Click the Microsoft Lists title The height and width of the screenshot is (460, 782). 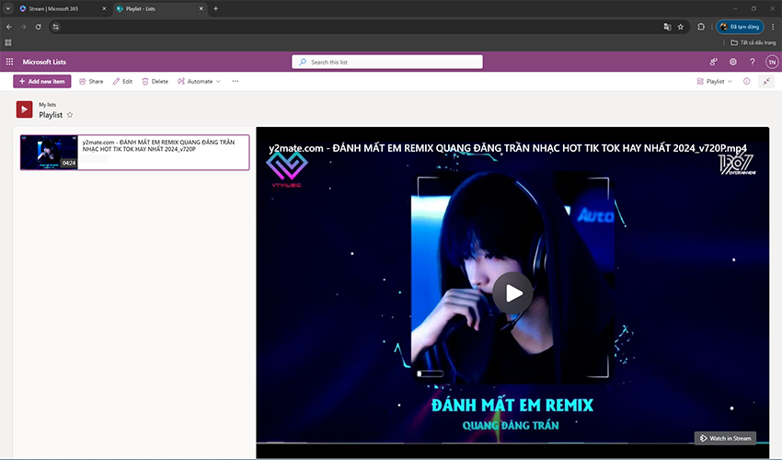pyautogui.click(x=44, y=62)
